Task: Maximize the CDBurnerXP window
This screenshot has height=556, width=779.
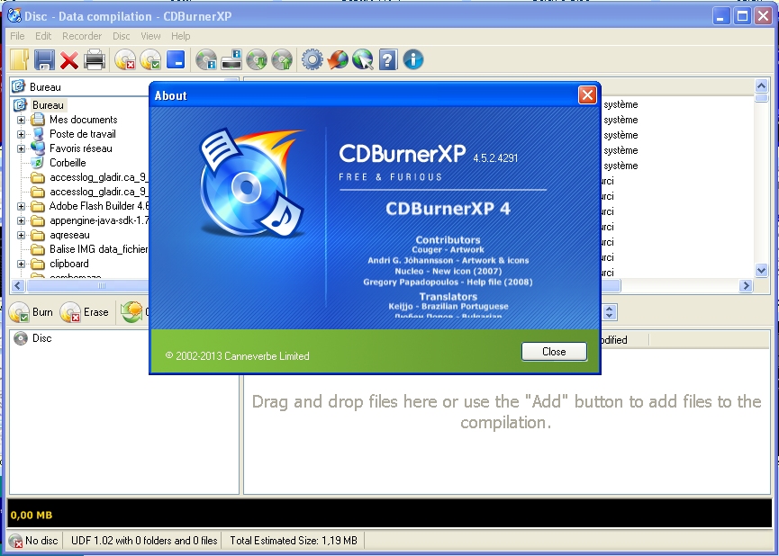Action: coord(742,16)
